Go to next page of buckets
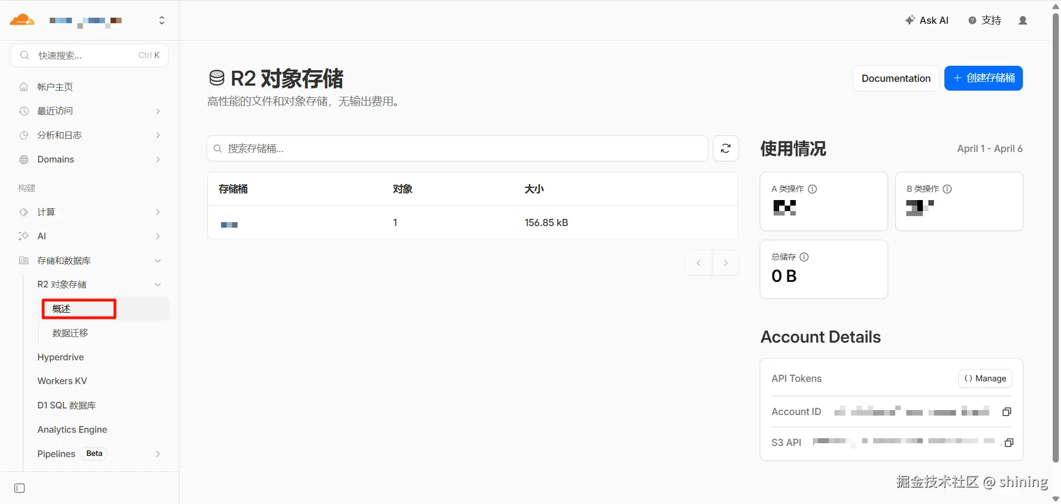1061x504 pixels. 726,263
